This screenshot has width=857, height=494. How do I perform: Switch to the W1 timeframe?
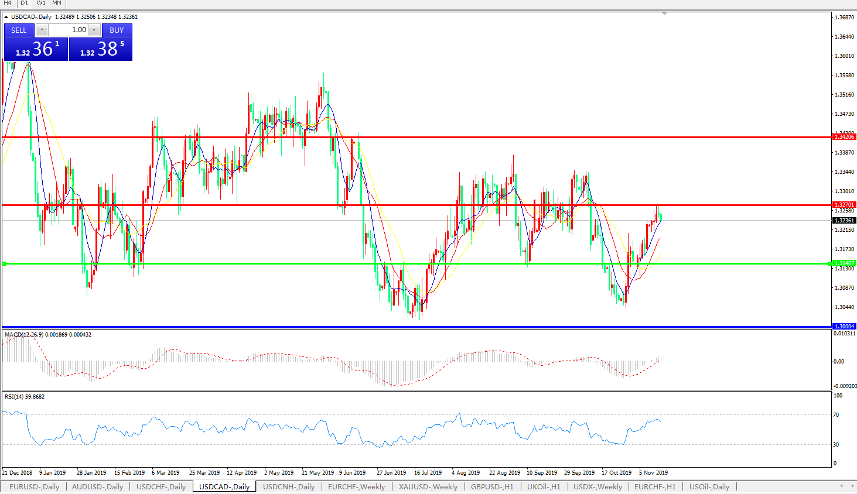point(41,3)
